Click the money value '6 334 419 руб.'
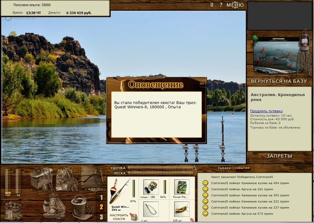This screenshot has height=223, width=314. (x=79, y=13)
